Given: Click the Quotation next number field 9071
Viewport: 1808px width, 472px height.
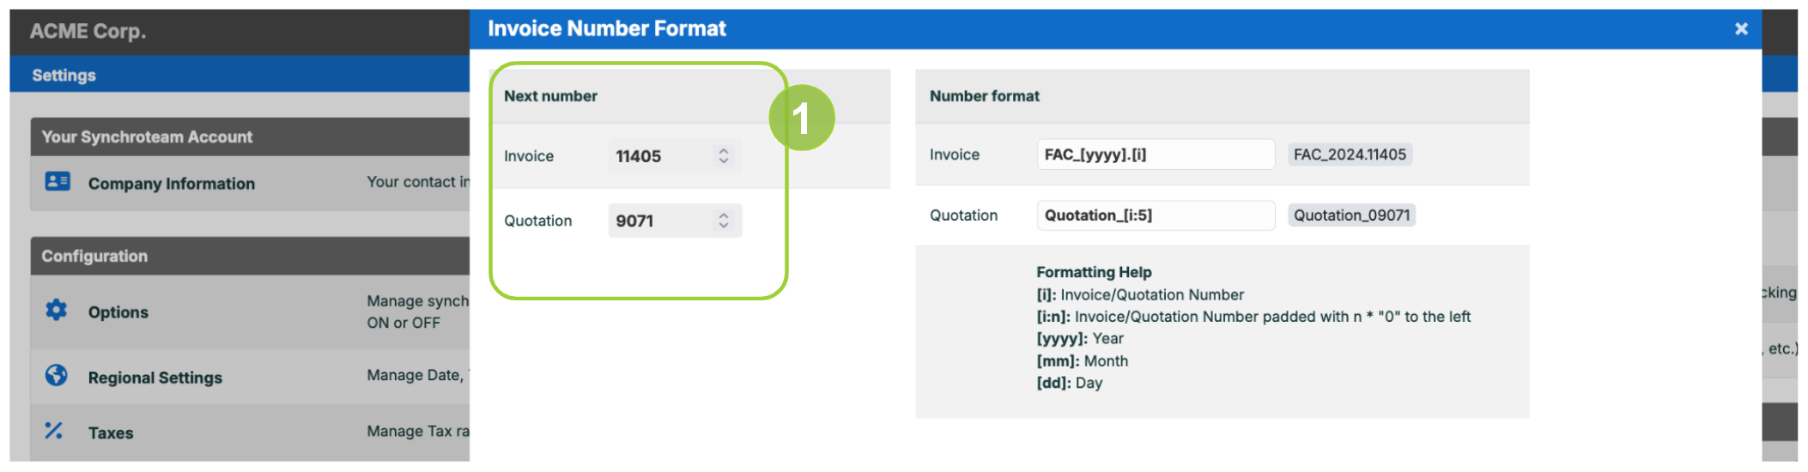Looking at the screenshot, I should tap(675, 221).
